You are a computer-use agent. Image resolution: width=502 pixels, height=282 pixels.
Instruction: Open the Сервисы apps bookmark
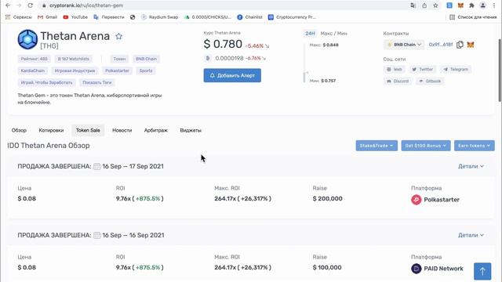click(19, 17)
